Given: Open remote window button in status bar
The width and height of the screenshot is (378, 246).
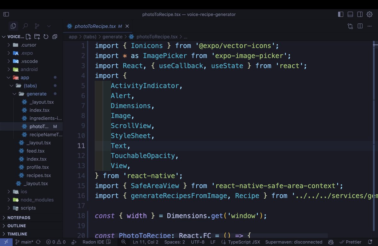Looking at the screenshot, I should coord(6,242).
